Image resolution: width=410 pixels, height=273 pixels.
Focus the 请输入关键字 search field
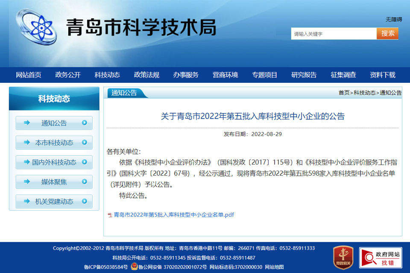tap(334, 34)
